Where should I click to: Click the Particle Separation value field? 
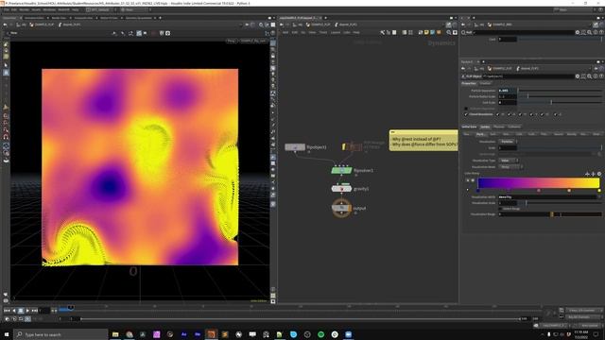[507, 91]
